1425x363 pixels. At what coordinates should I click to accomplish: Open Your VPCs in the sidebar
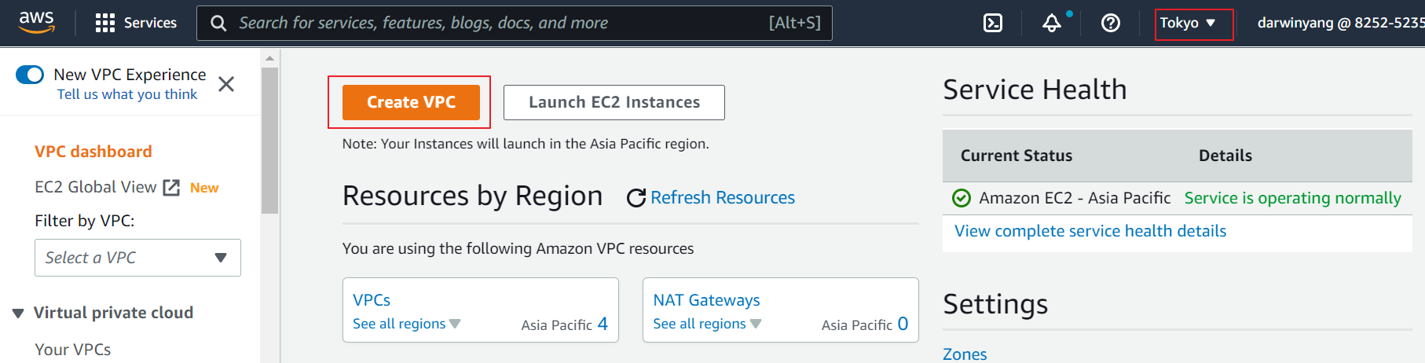coord(73,350)
